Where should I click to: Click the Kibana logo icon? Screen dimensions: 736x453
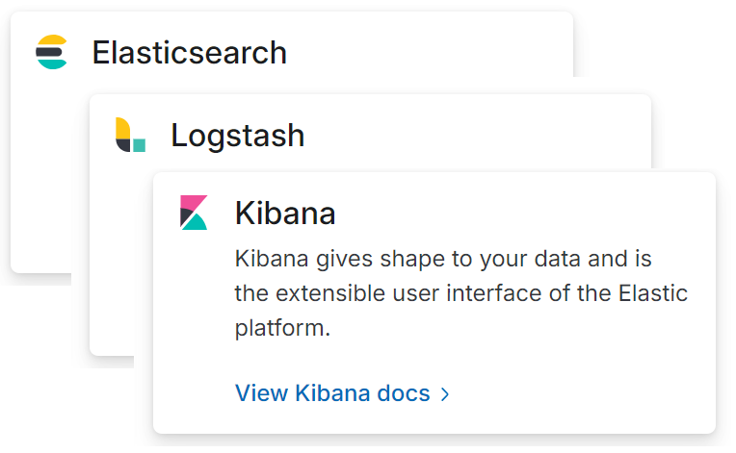194,213
